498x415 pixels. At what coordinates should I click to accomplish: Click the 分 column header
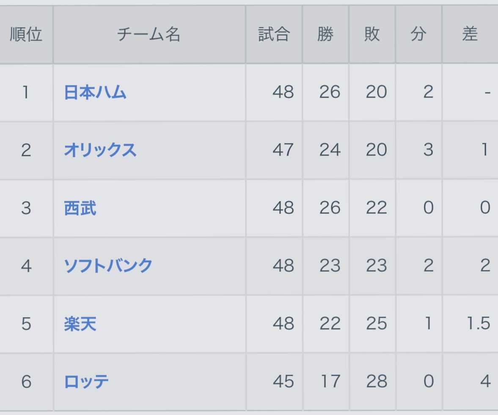[x=418, y=34]
